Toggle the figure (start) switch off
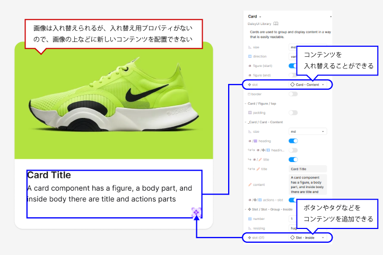The width and height of the screenshot is (383, 255). pos(292,66)
